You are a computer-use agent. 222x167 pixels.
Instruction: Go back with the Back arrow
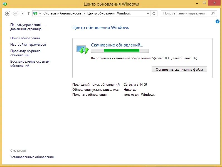[x=8, y=13]
